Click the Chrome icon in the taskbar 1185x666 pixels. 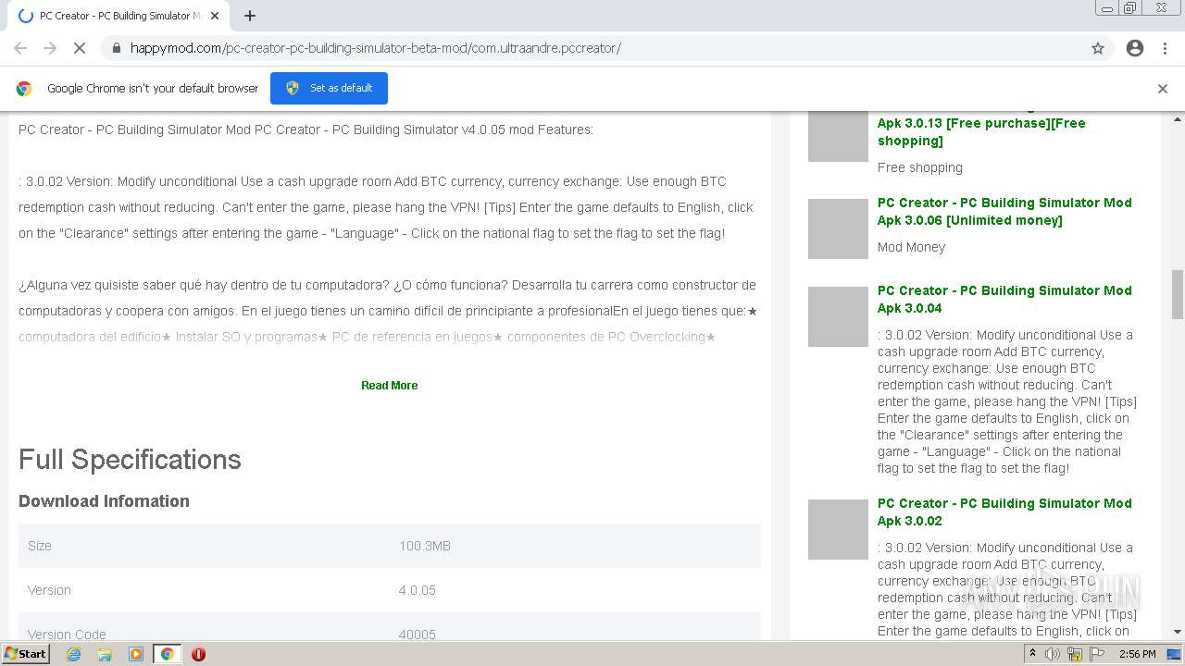(x=167, y=654)
